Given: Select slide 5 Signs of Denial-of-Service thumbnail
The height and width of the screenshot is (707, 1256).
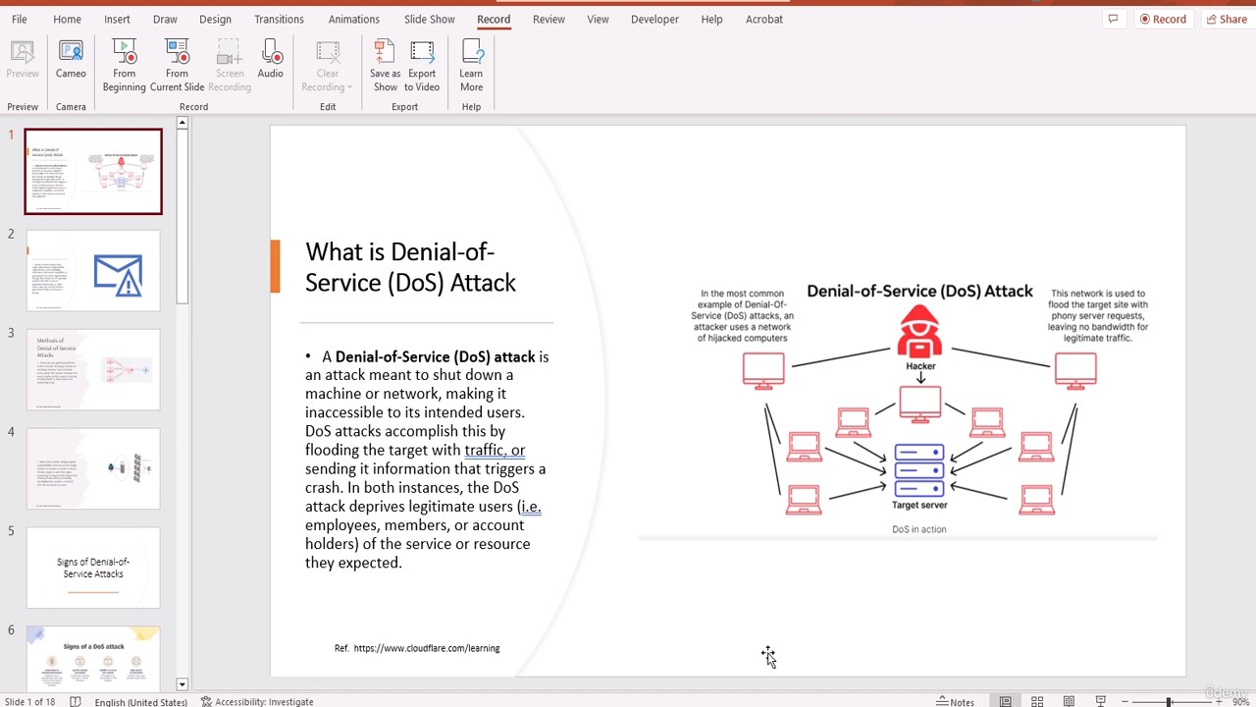Looking at the screenshot, I should click(x=93, y=568).
